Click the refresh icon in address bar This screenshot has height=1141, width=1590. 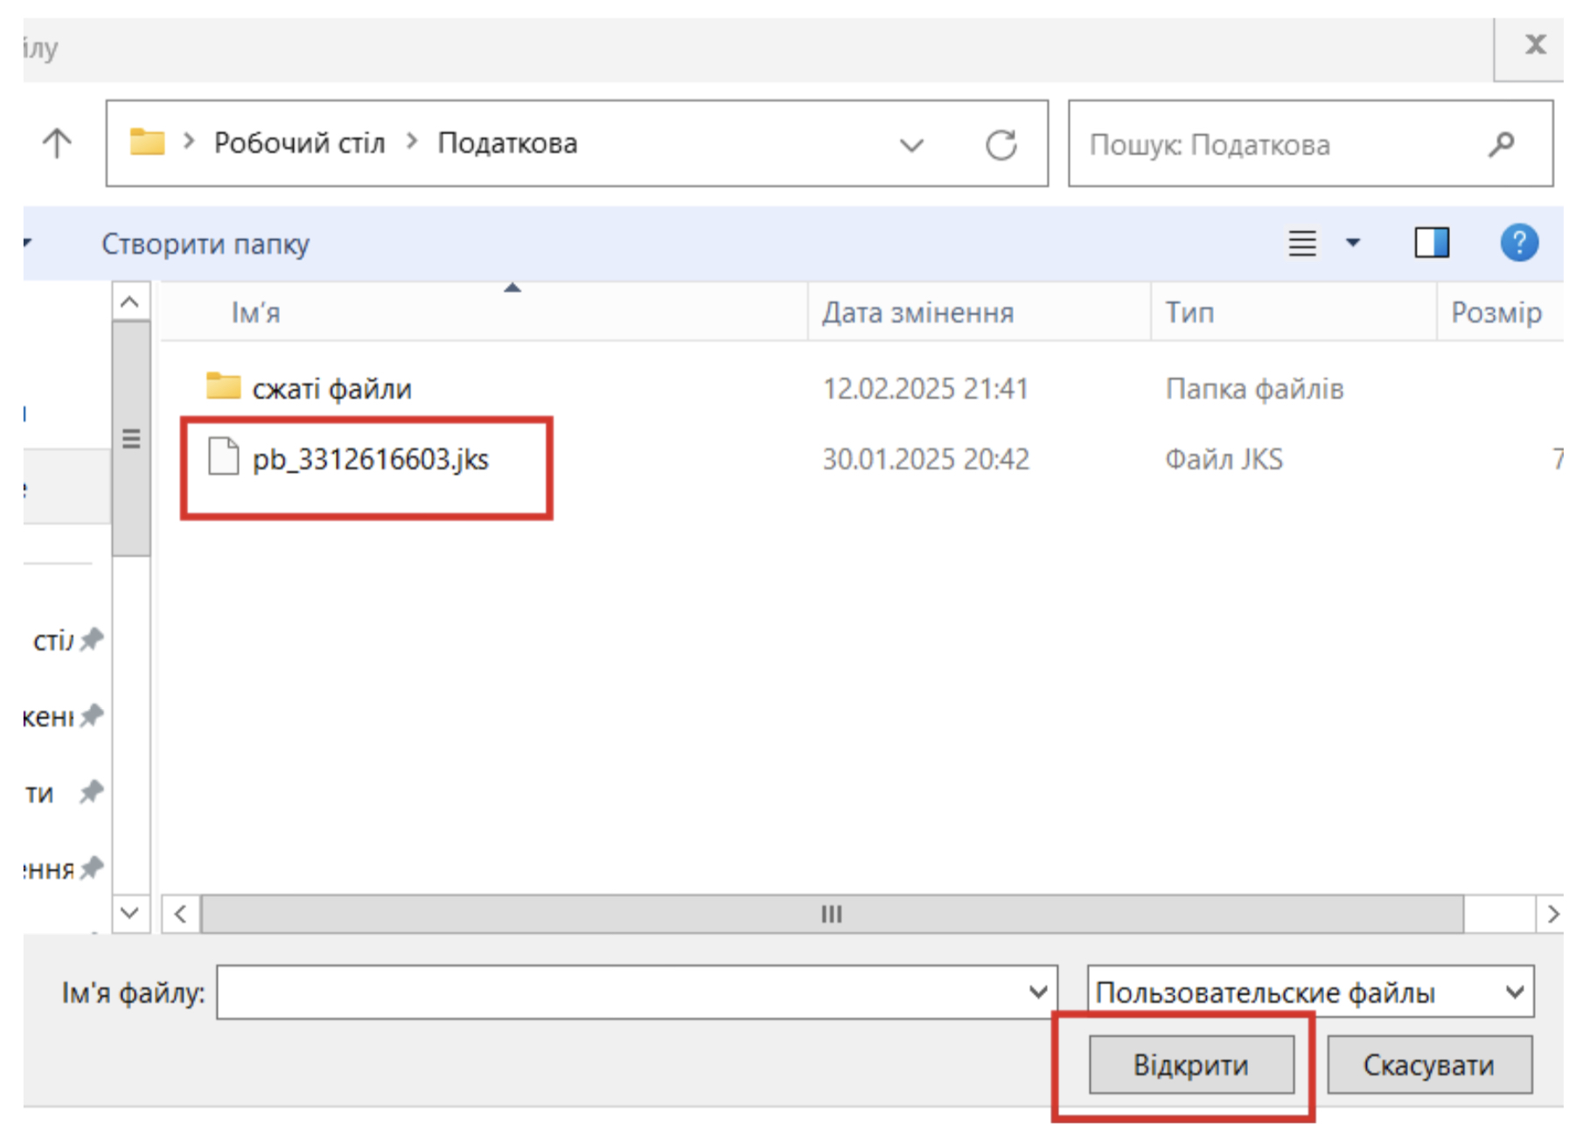[1001, 144]
